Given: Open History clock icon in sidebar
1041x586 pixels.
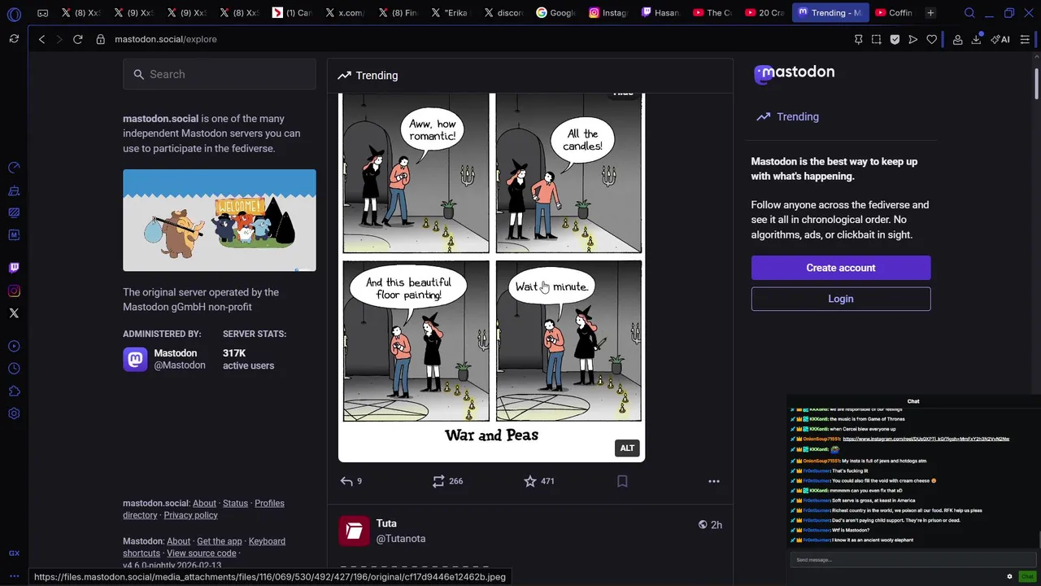Looking at the screenshot, I should (14, 369).
